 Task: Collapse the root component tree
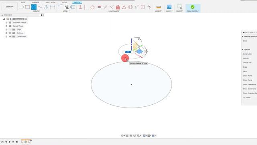point(4,19)
